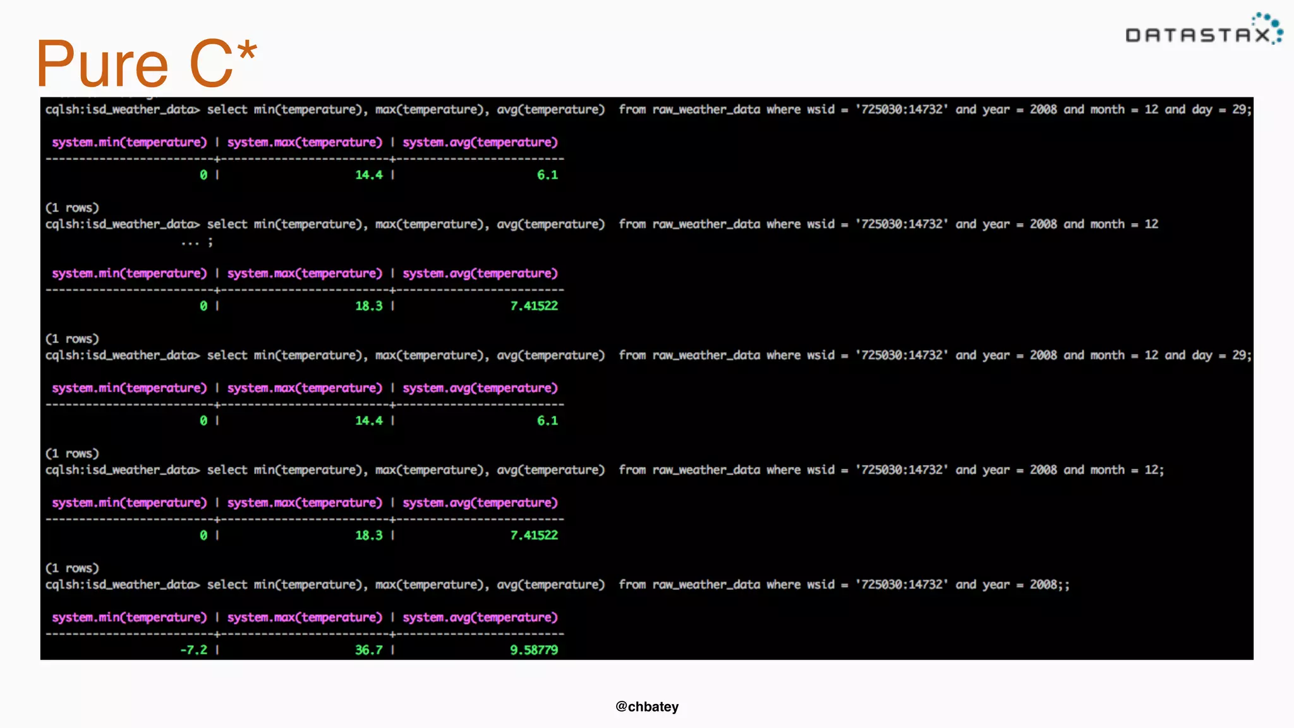Click the query ending with year = 2008;;

638,585
